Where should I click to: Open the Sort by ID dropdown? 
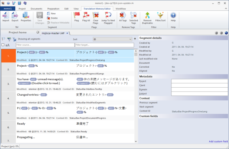(x=113, y=39)
